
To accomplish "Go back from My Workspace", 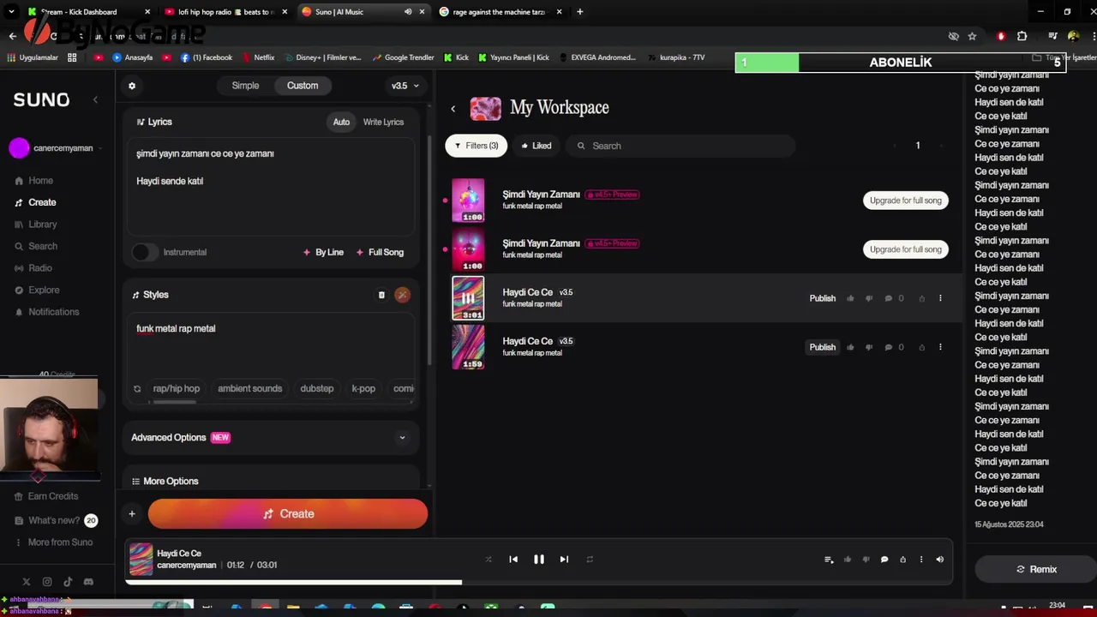I will click(453, 109).
